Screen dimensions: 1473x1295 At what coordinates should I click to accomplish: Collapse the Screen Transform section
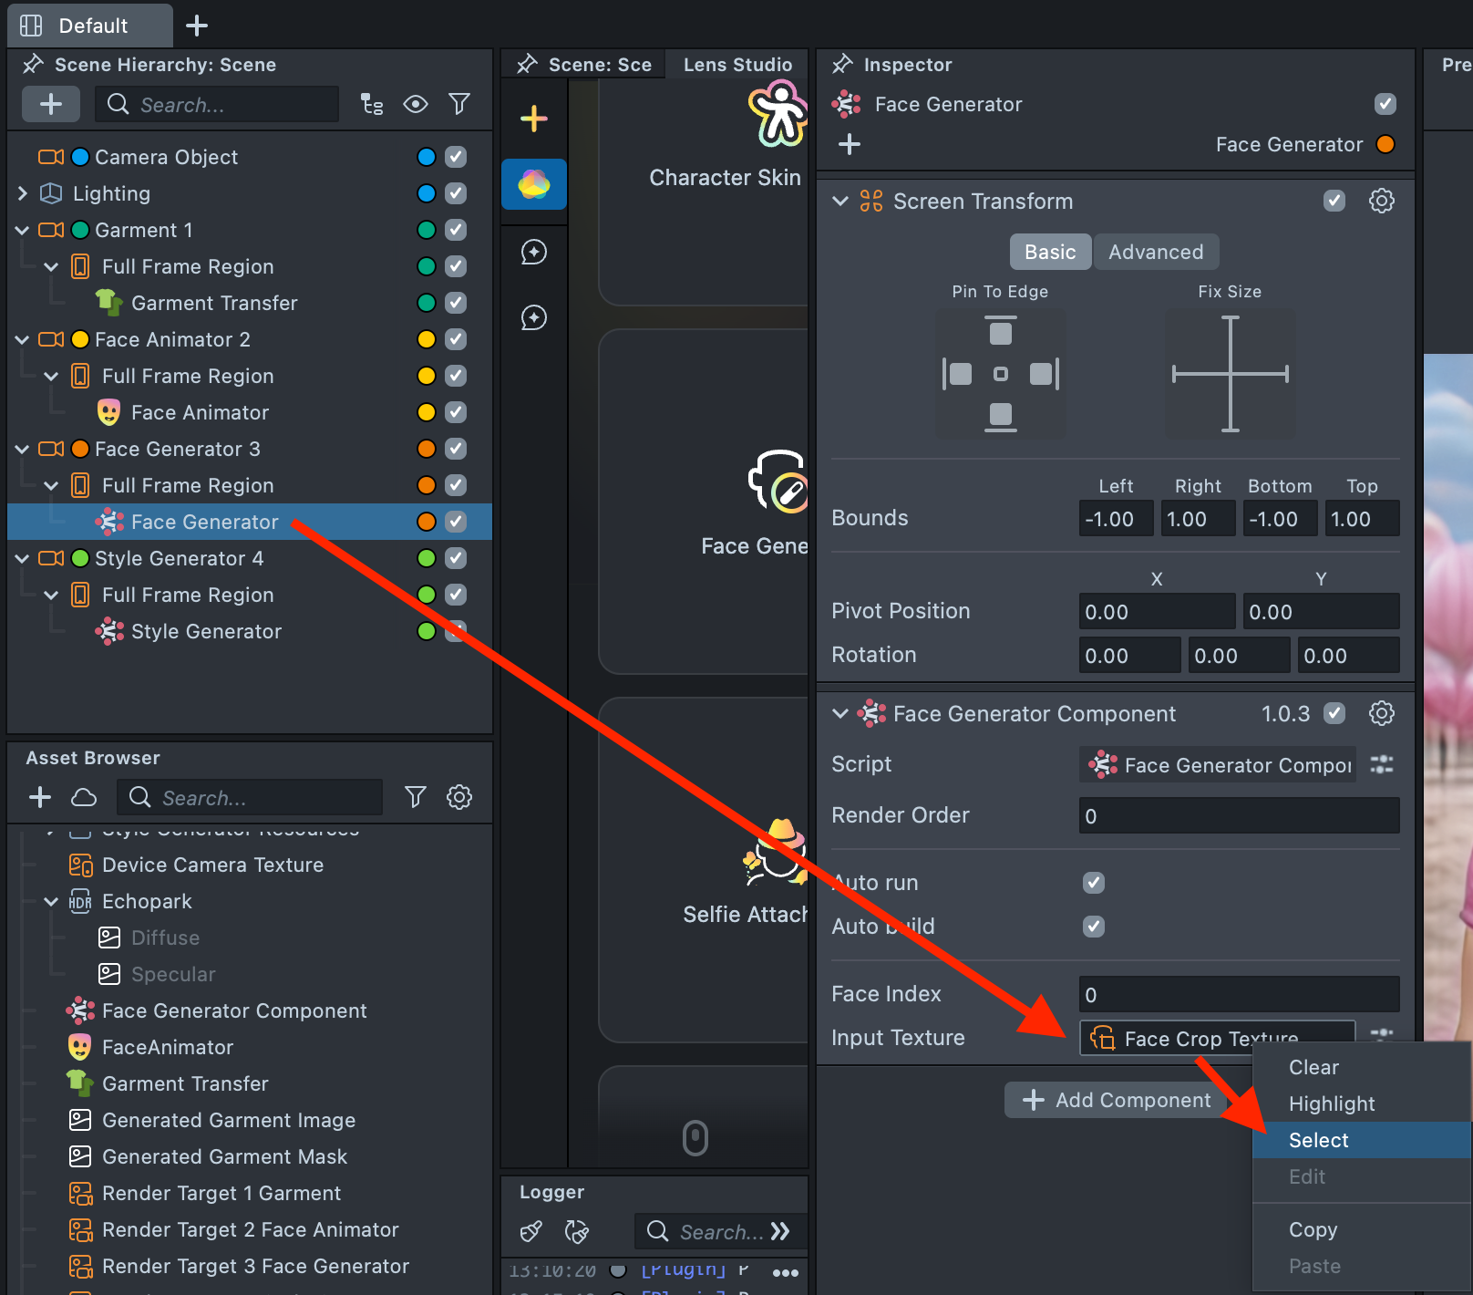coord(840,201)
